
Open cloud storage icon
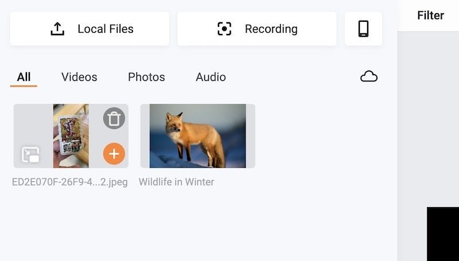pyautogui.click(x=369, y=77)
